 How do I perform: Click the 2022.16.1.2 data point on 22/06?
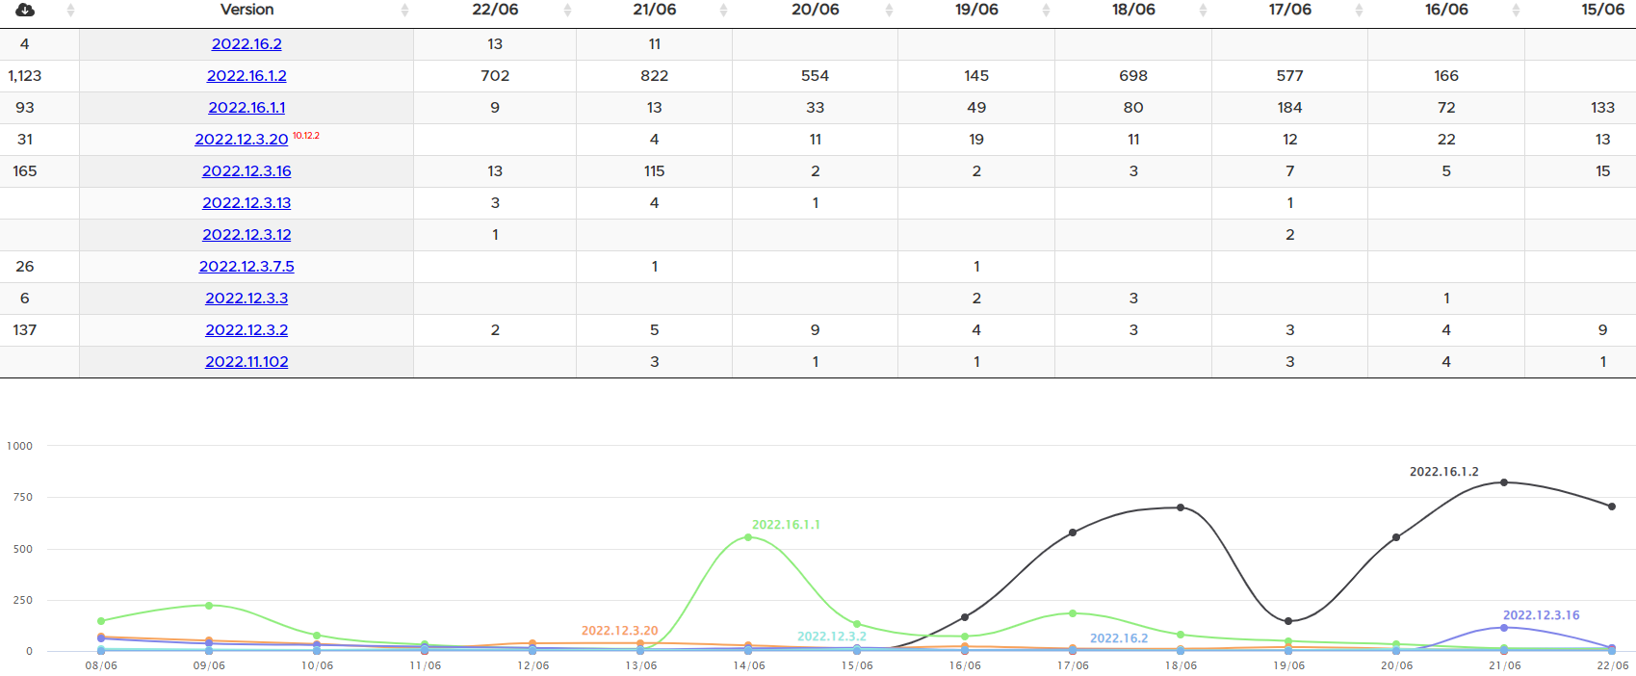pos(1612,507)
